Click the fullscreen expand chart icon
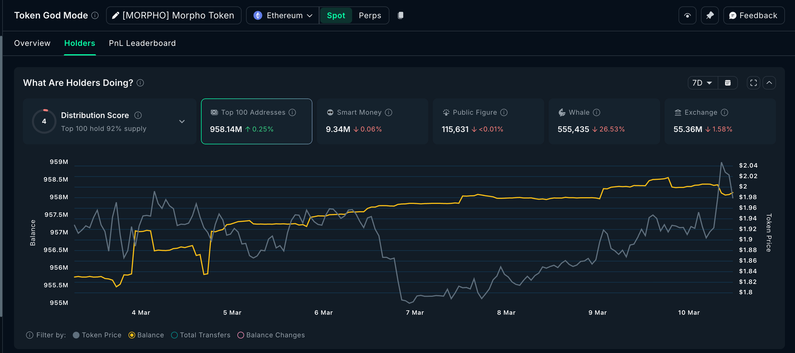Viewport: 795px width, 353px height. [x=753, y=83]
